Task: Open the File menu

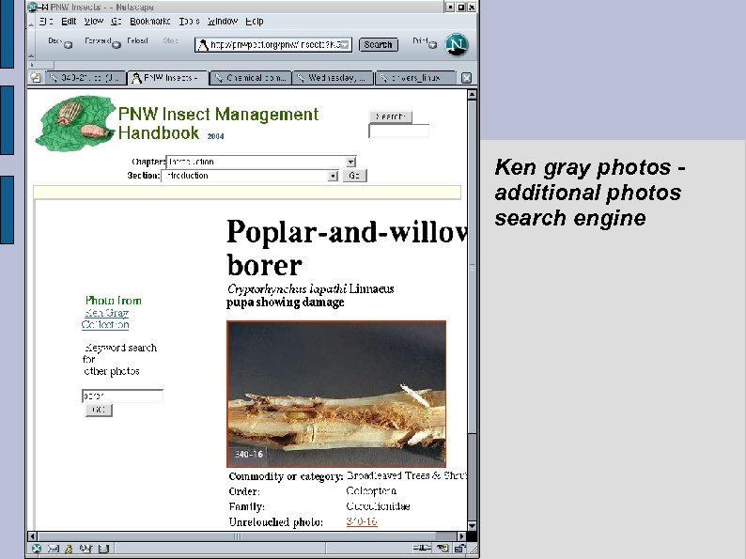Action: pyautogui.click(x=46, y=22)
